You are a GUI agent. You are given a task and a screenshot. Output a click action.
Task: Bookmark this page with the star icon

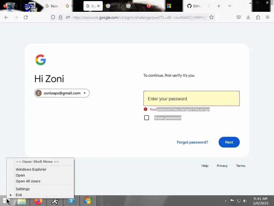pyautogui.click(x=211, y=17)
